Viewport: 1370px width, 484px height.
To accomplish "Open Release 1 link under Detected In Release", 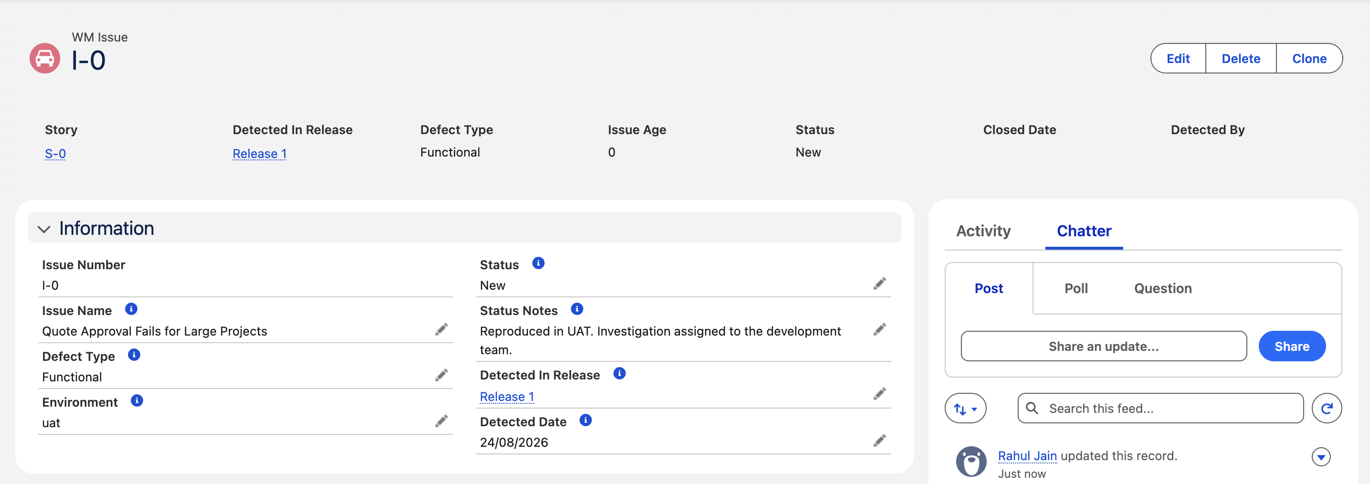I will click(507, 397).
